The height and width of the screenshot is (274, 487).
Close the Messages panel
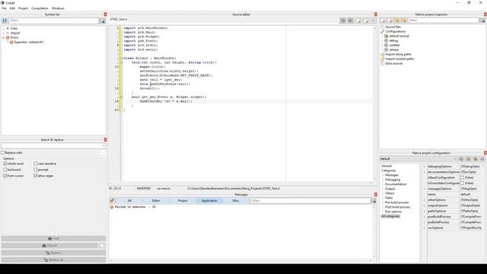coord(376,195)
